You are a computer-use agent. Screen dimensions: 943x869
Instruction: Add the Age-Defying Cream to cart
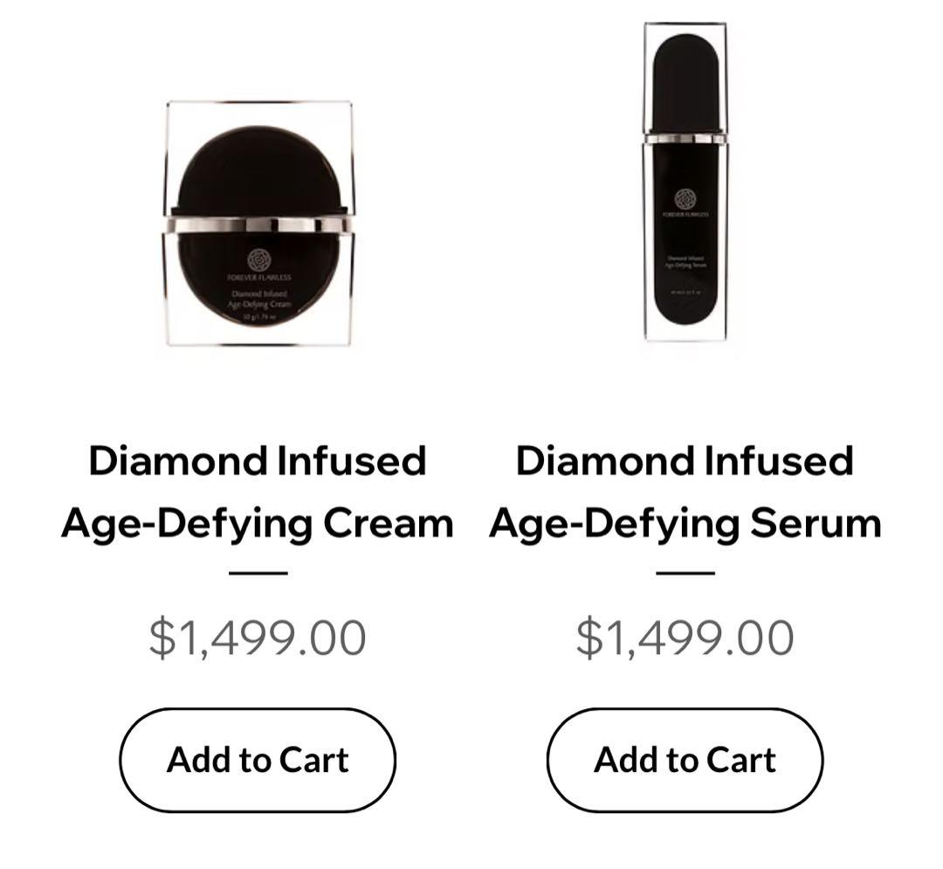pyautogui.click(x=258, y=760)
